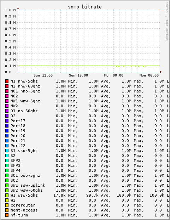This screenshot has width=170, height=220.
Task: Click the SO1 oso-5ghz green swatch
Action: click(7, 175)
